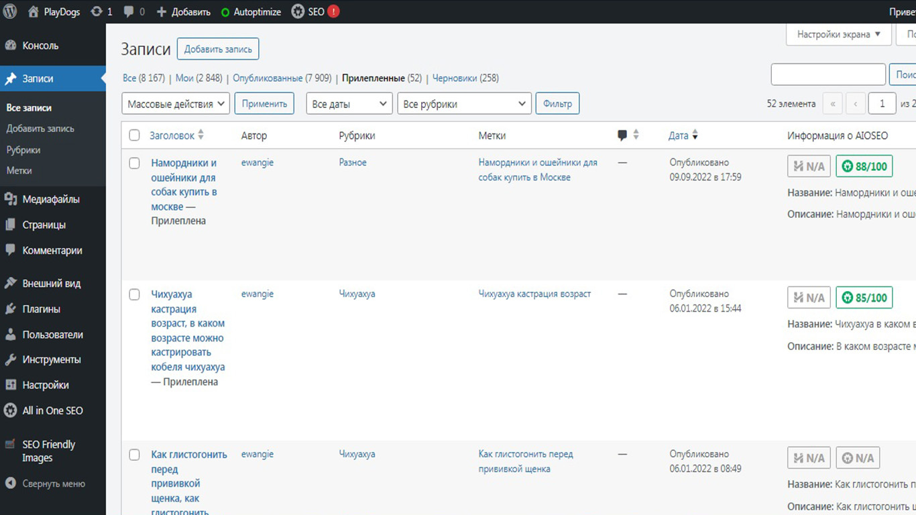The width and height of the screenshot is (916, 515).
Task: Open PlayDogs site home icon
Action: [34, 11]
